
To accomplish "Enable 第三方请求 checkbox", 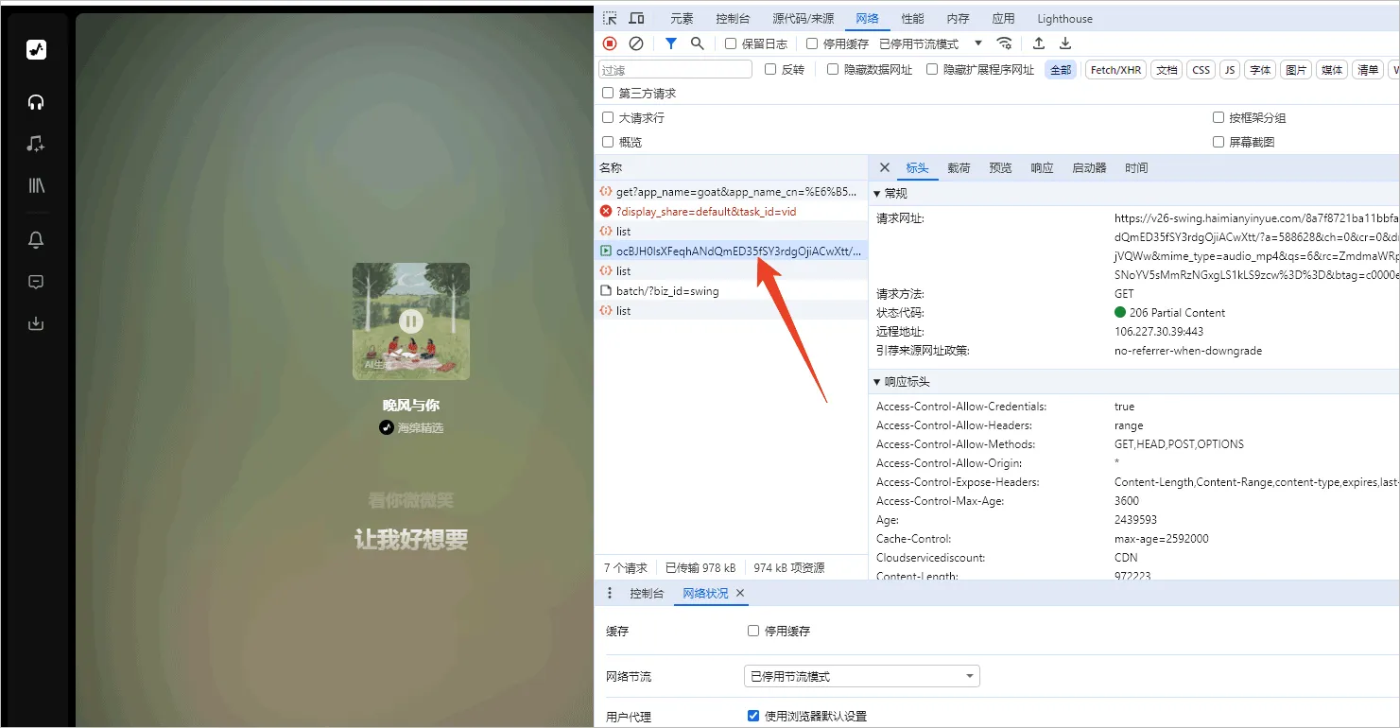I will pos(608,93).
